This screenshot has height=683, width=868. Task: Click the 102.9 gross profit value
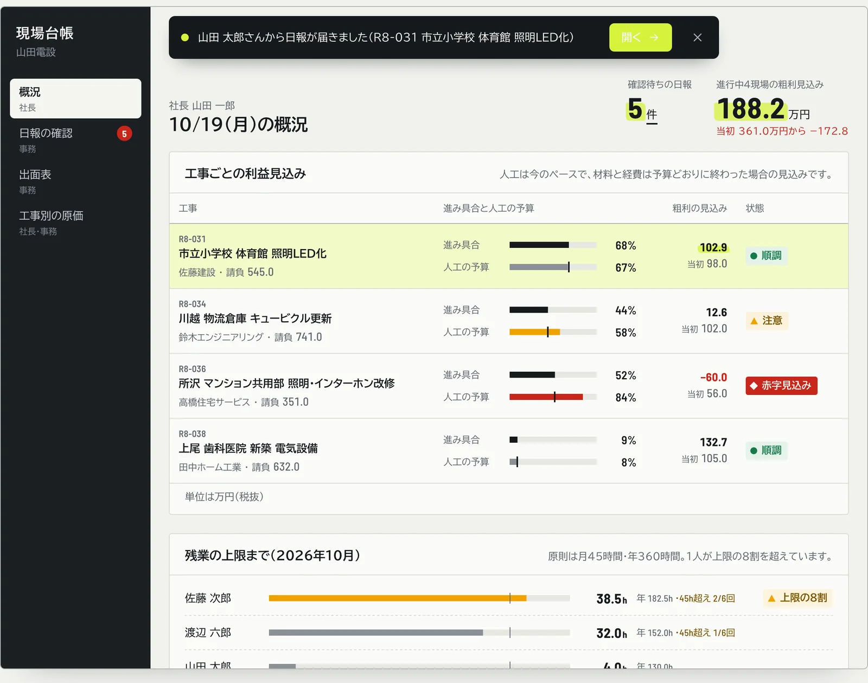point(713,247)
